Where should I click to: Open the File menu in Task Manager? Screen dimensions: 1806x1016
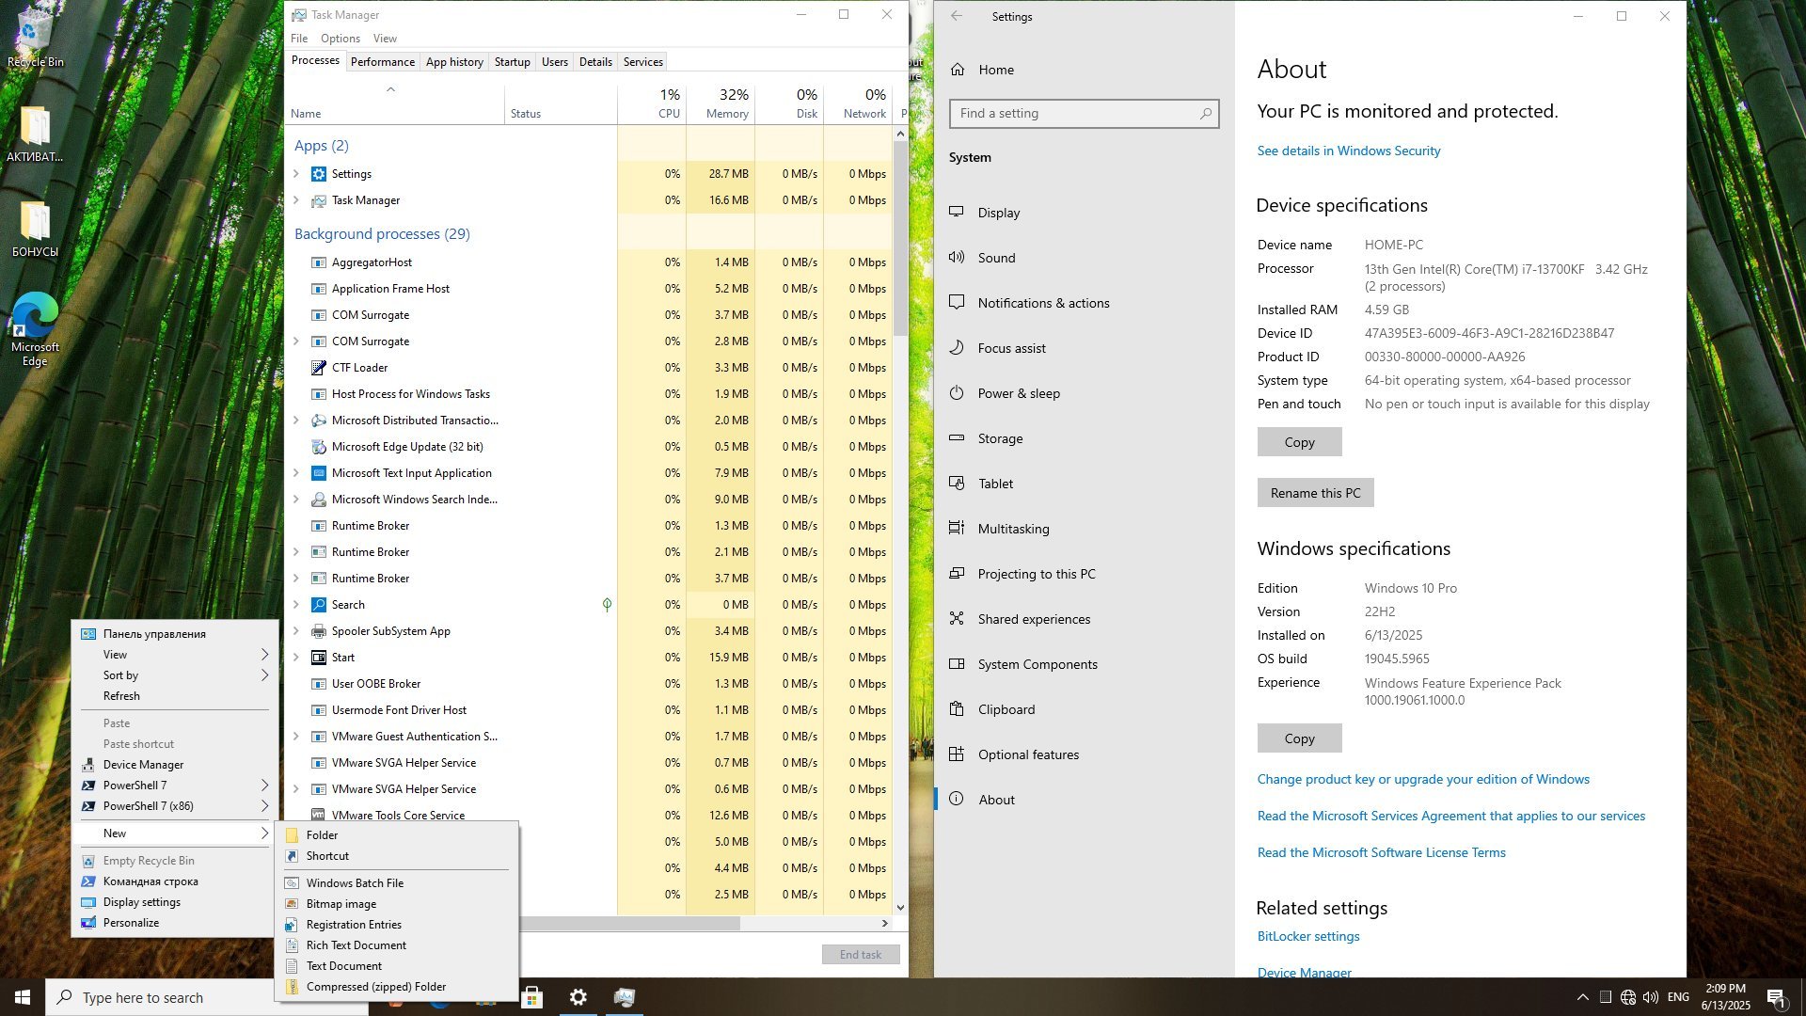pos(299,39)
